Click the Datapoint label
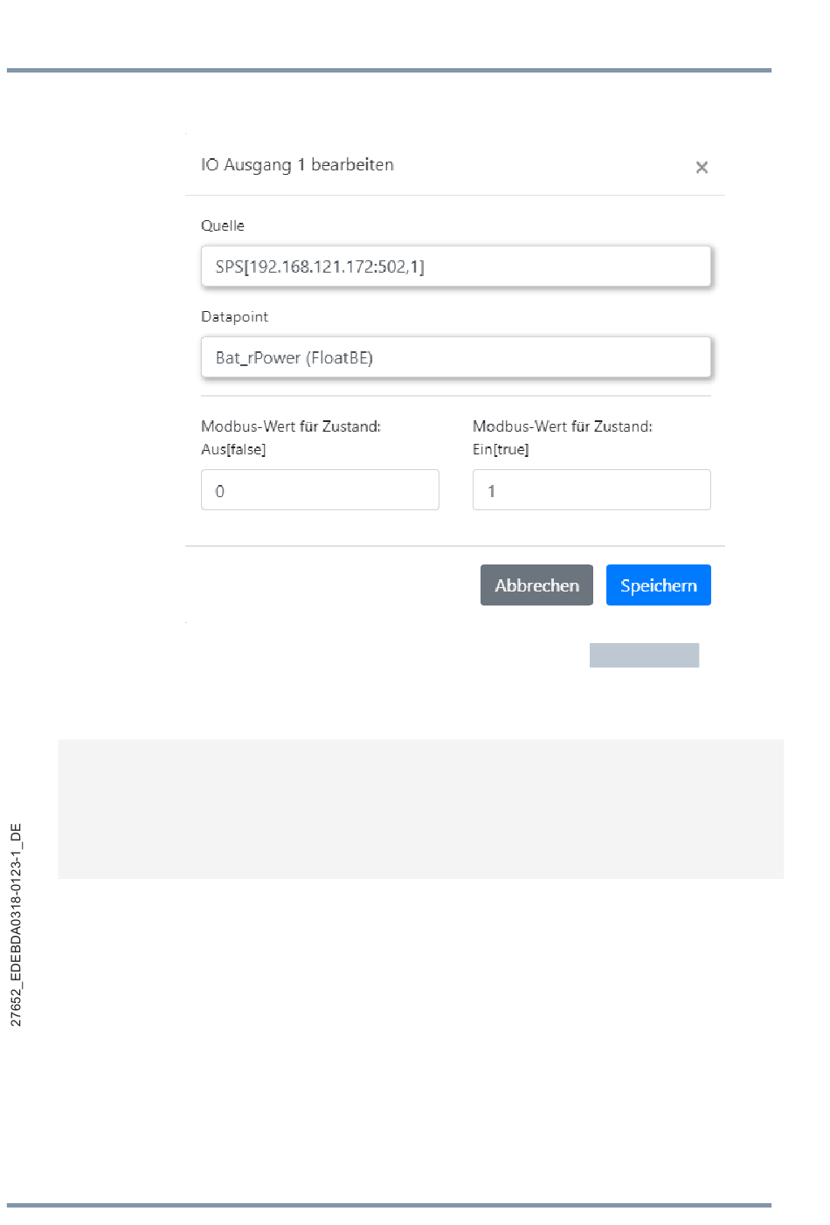Viewport: 830px width, 1225px height. click(234, 316)
